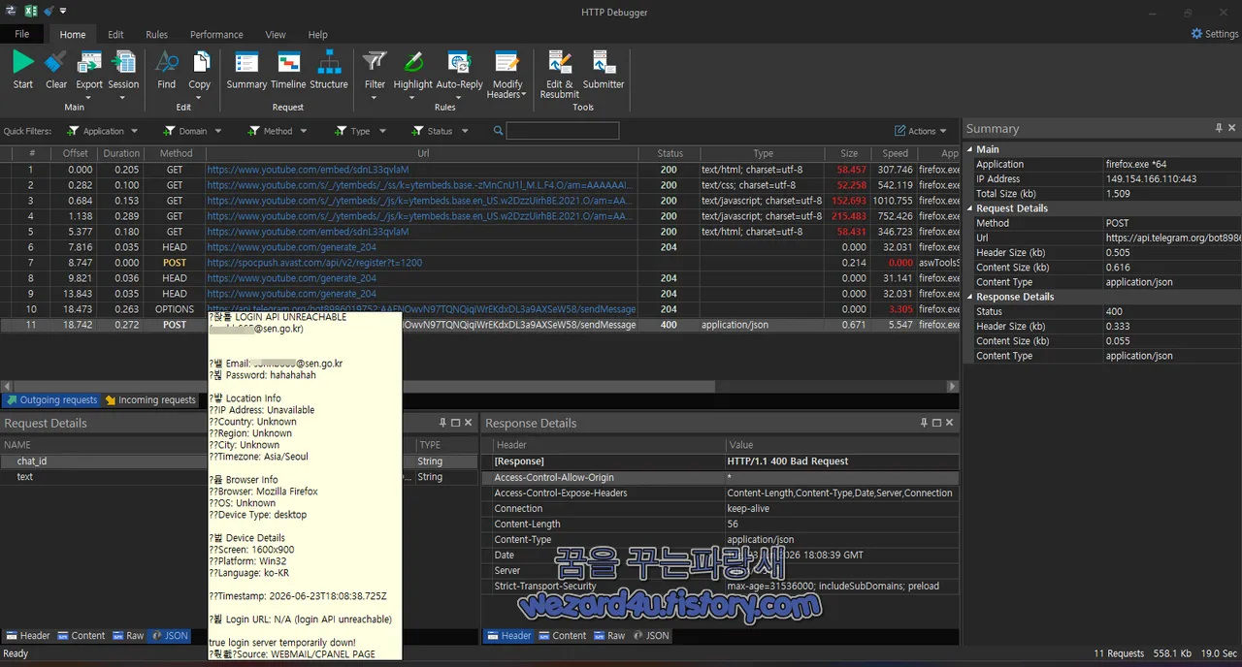Open Response Details Raw tab

click(608, 636)
